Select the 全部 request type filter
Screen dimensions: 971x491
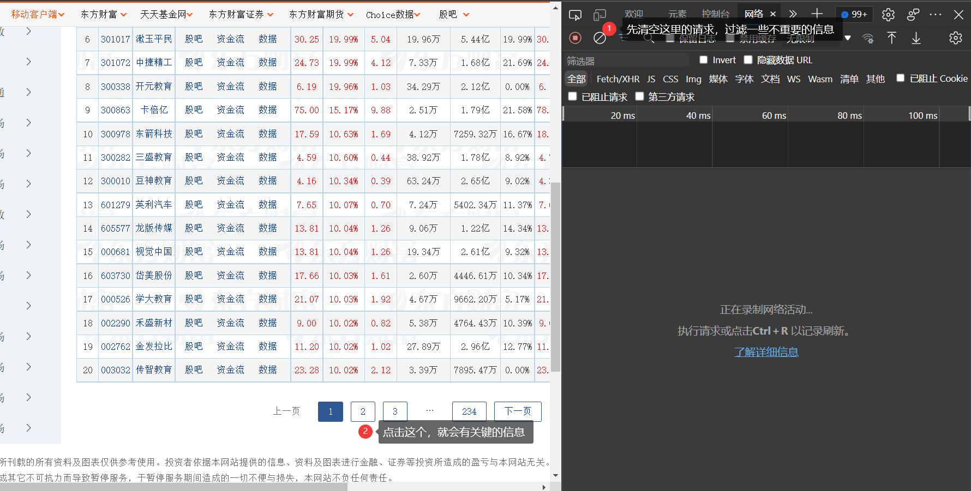click(576, 79)
